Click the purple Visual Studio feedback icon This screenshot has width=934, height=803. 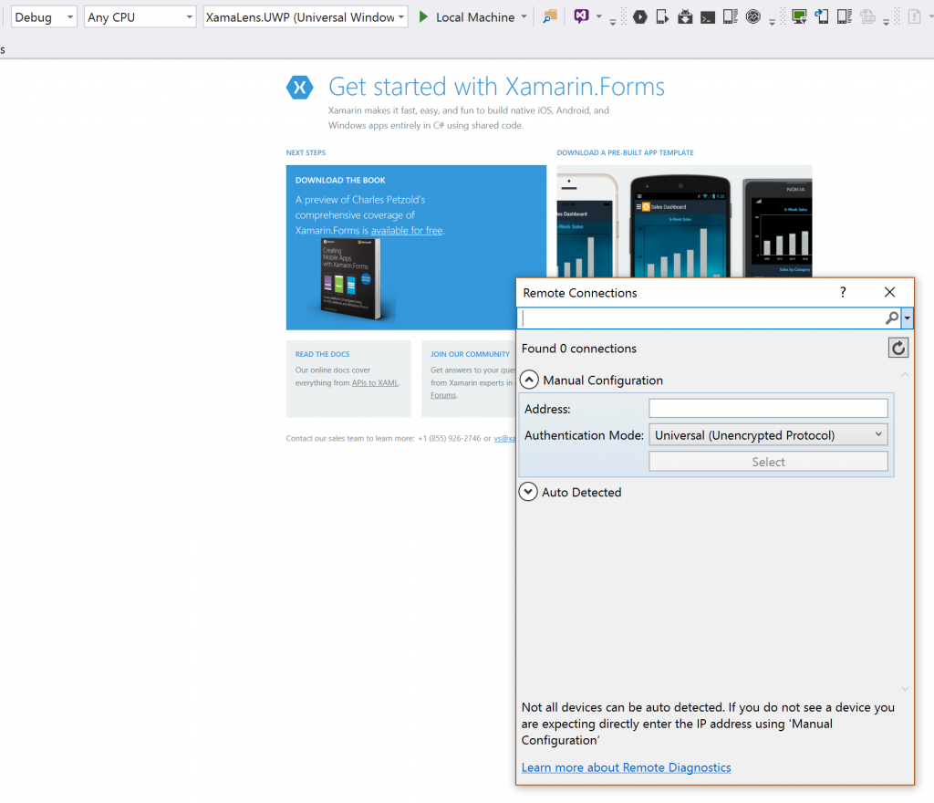[581, 17]
